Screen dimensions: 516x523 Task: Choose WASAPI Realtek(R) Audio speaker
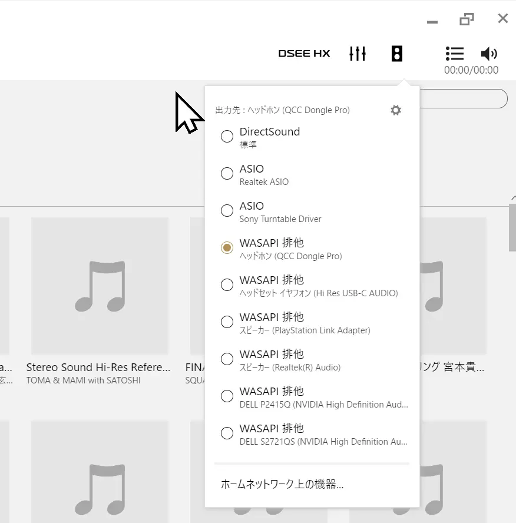pyautogui.click(x=227, y=359)
